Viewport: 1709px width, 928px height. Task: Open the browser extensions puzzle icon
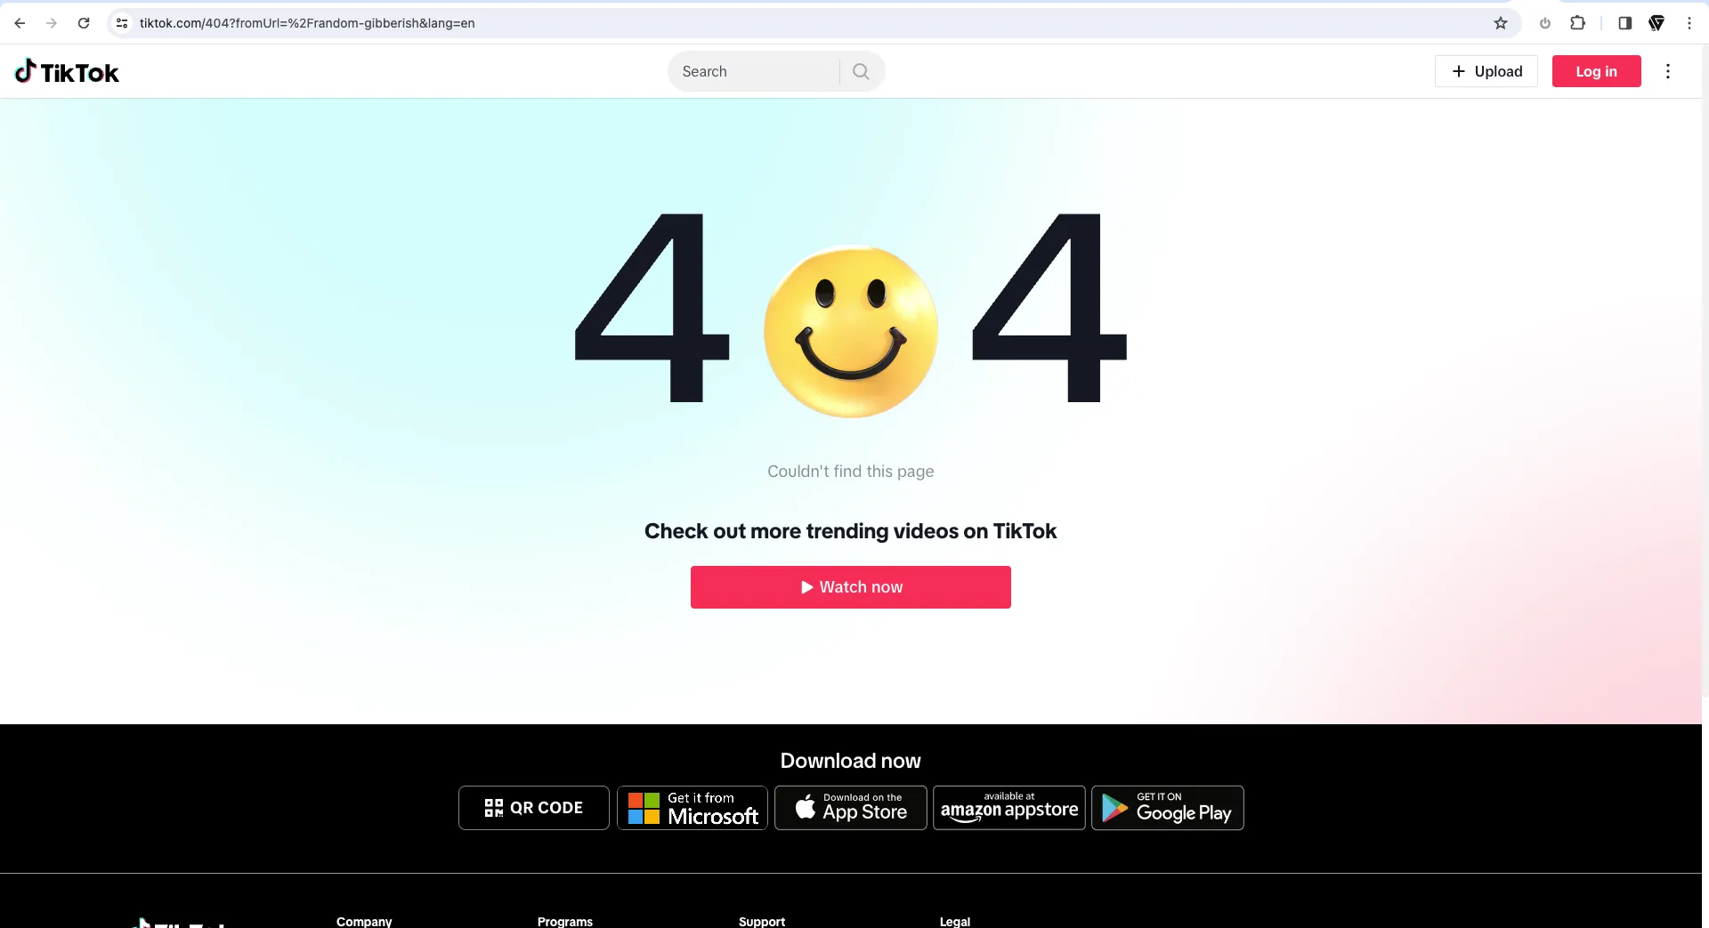coord(1577,23)
